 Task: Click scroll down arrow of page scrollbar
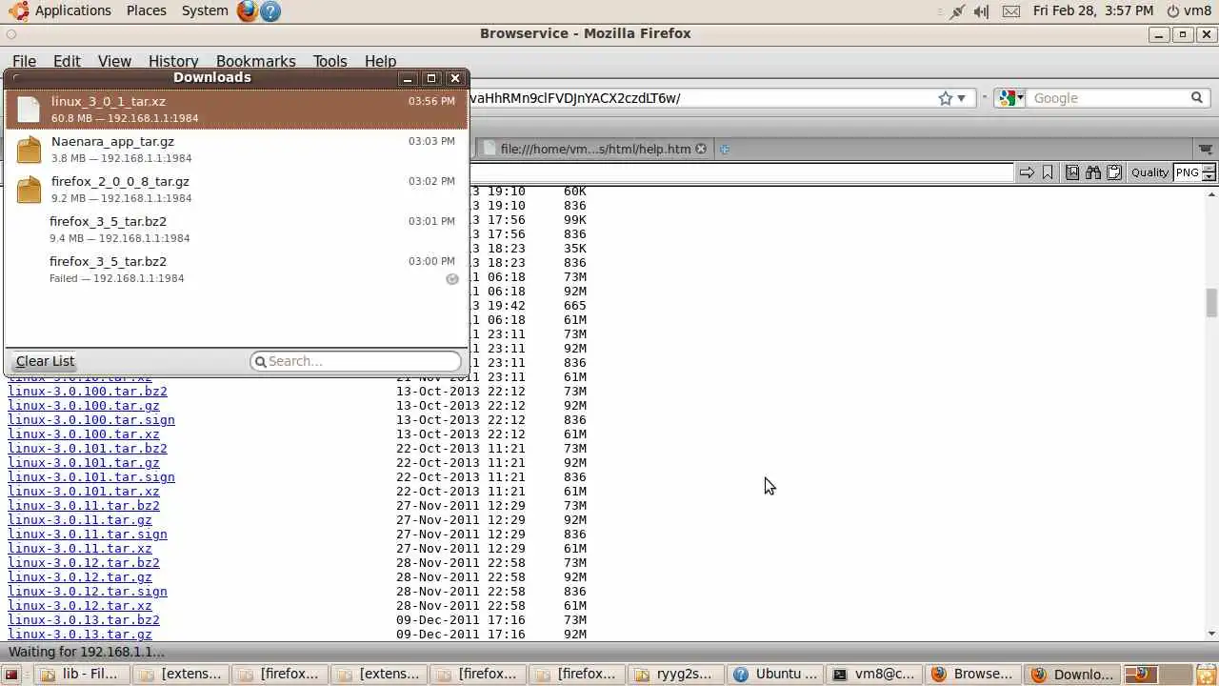click(1211, 634)
